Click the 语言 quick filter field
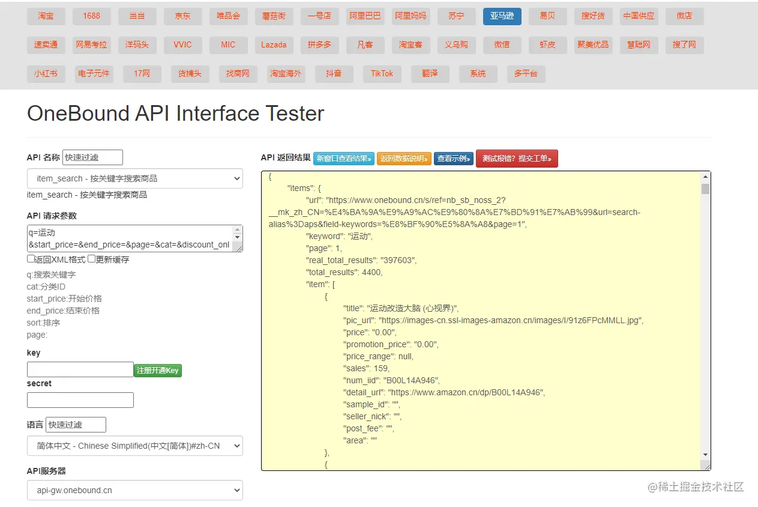Screen dimensions: 758x507 coord(76,425)
